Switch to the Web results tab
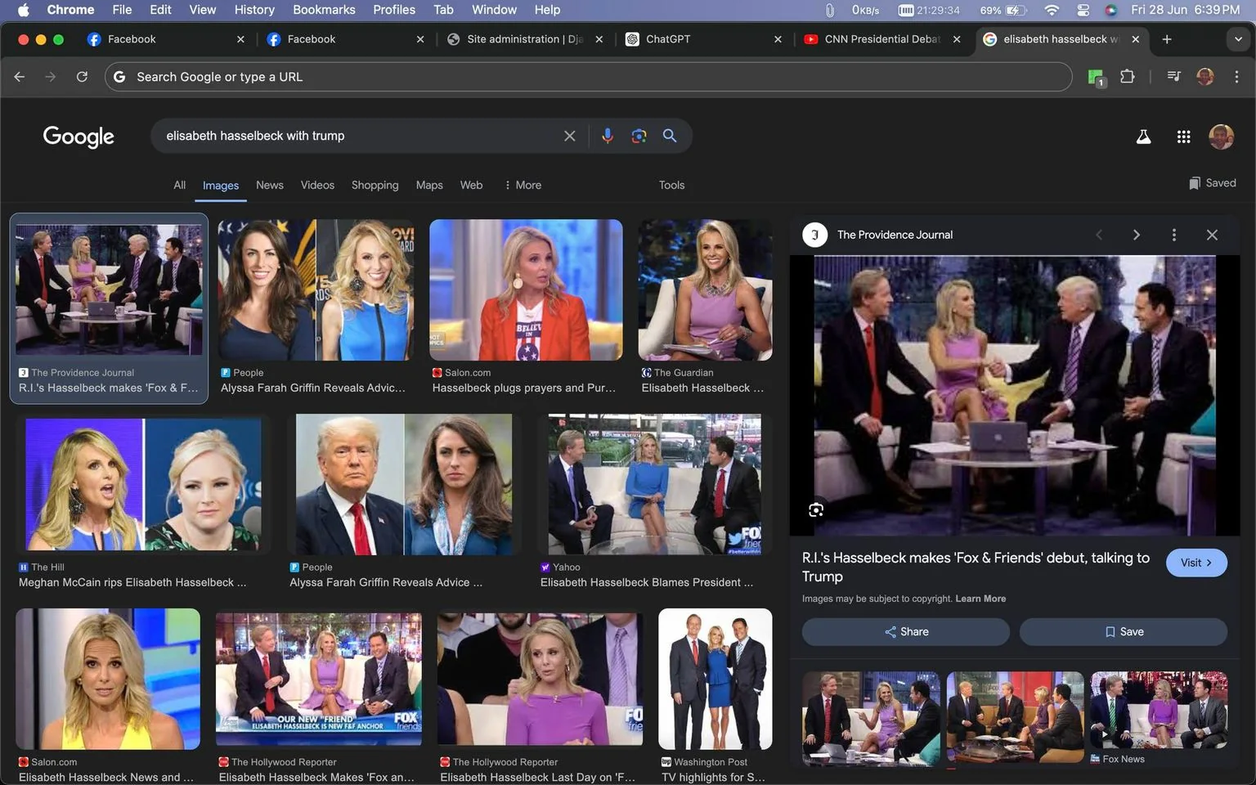The height and width of the screenshot is (785, 1256). (x=471, y=185)
